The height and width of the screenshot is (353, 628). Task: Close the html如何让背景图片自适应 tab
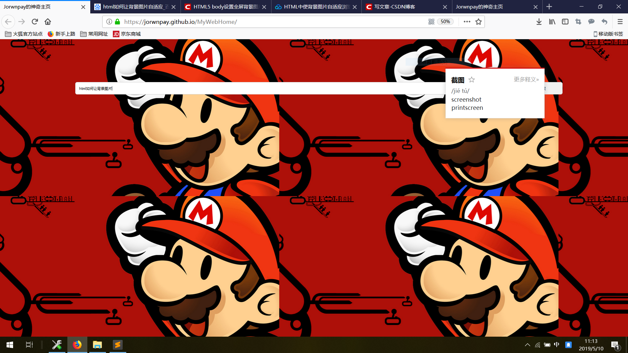pos(174,7)
